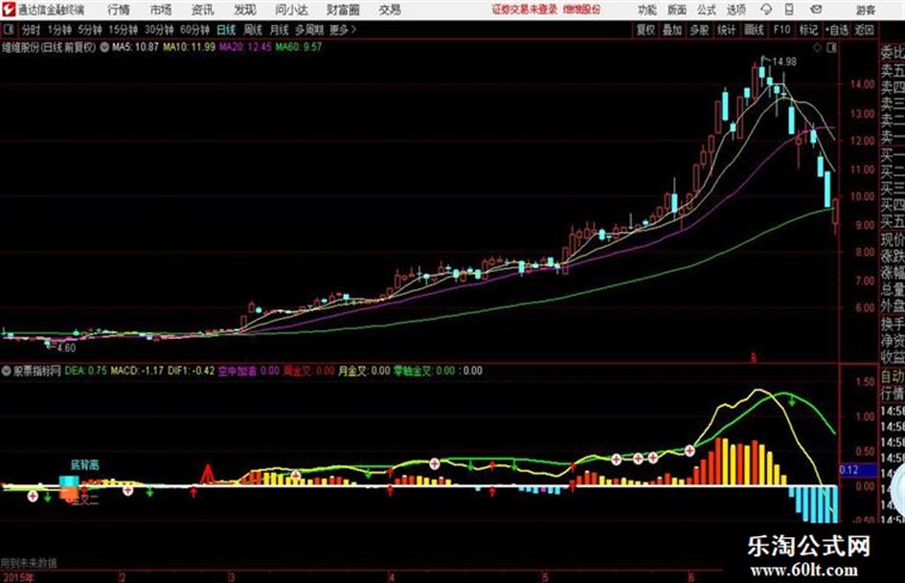Open the customer service headset icon
The width and height of the screenshot is (905, 583).
pyautogui.click(x=766, y=10)
